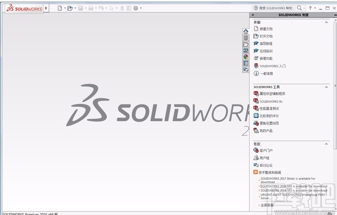Screen dimensions: 337x215
Task: Open the SOLIDWORKS Rx tool
Action: (x=271, y=101)
